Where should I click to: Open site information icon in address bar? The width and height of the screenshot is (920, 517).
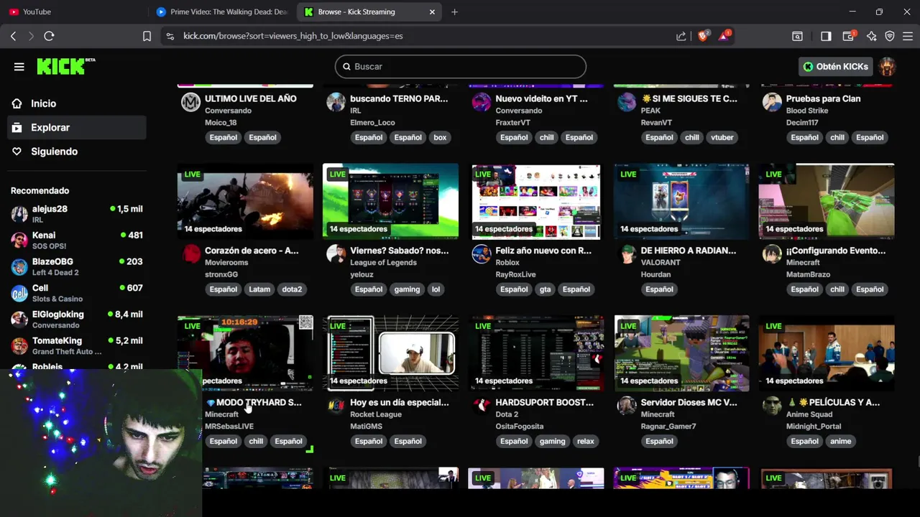pyautogui.click(x=170, y=36)
